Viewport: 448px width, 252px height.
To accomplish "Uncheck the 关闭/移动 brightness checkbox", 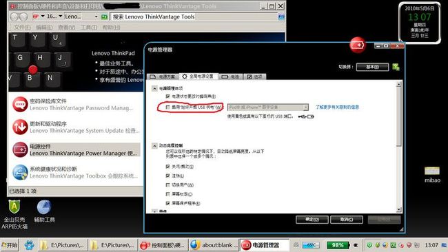I will click(x=167, y=167).
